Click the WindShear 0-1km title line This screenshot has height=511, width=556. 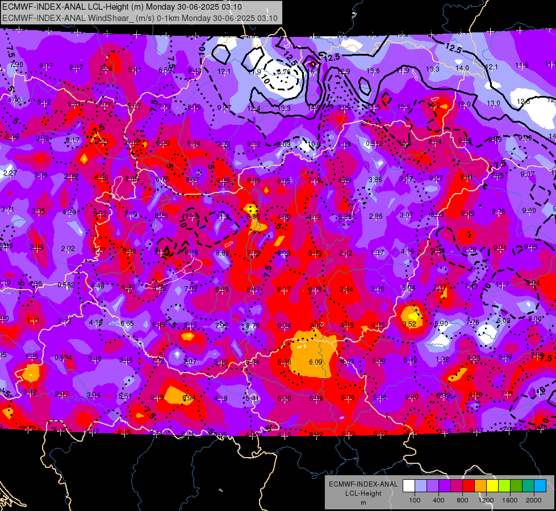(x=140, y=18)
